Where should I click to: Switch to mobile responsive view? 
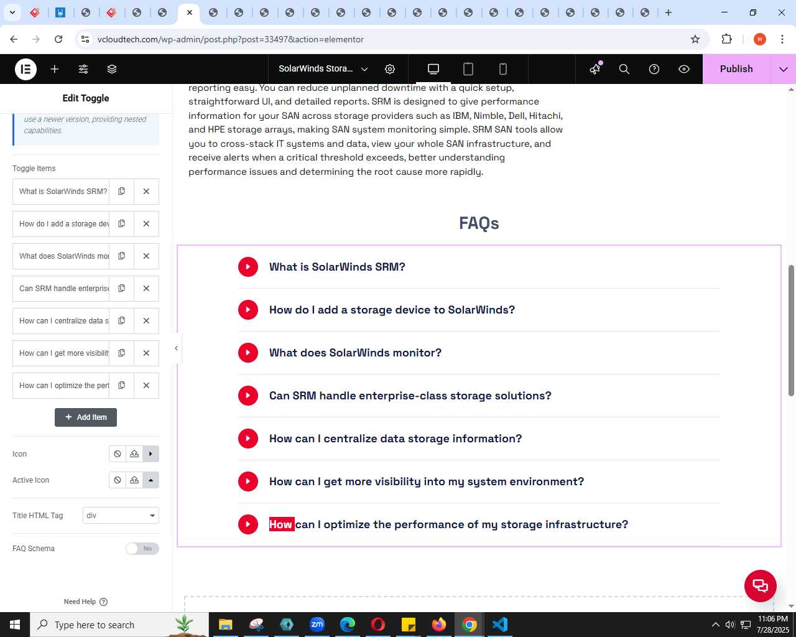[x=503, y=69]
